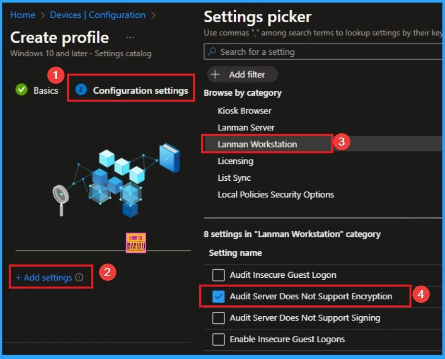
Task: Select the Lanman Workstation category
Action: 257,144
